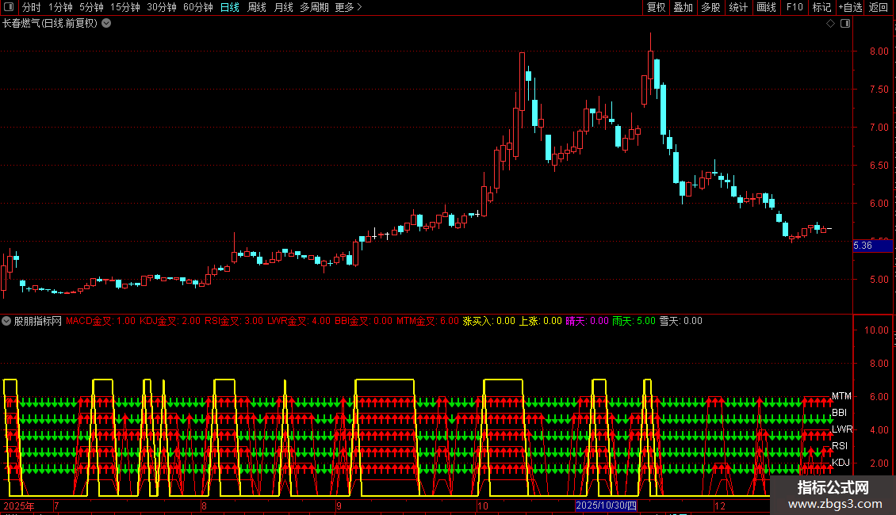
Task: Click the 复权 adjustment button
Action: tap(656, 7)
